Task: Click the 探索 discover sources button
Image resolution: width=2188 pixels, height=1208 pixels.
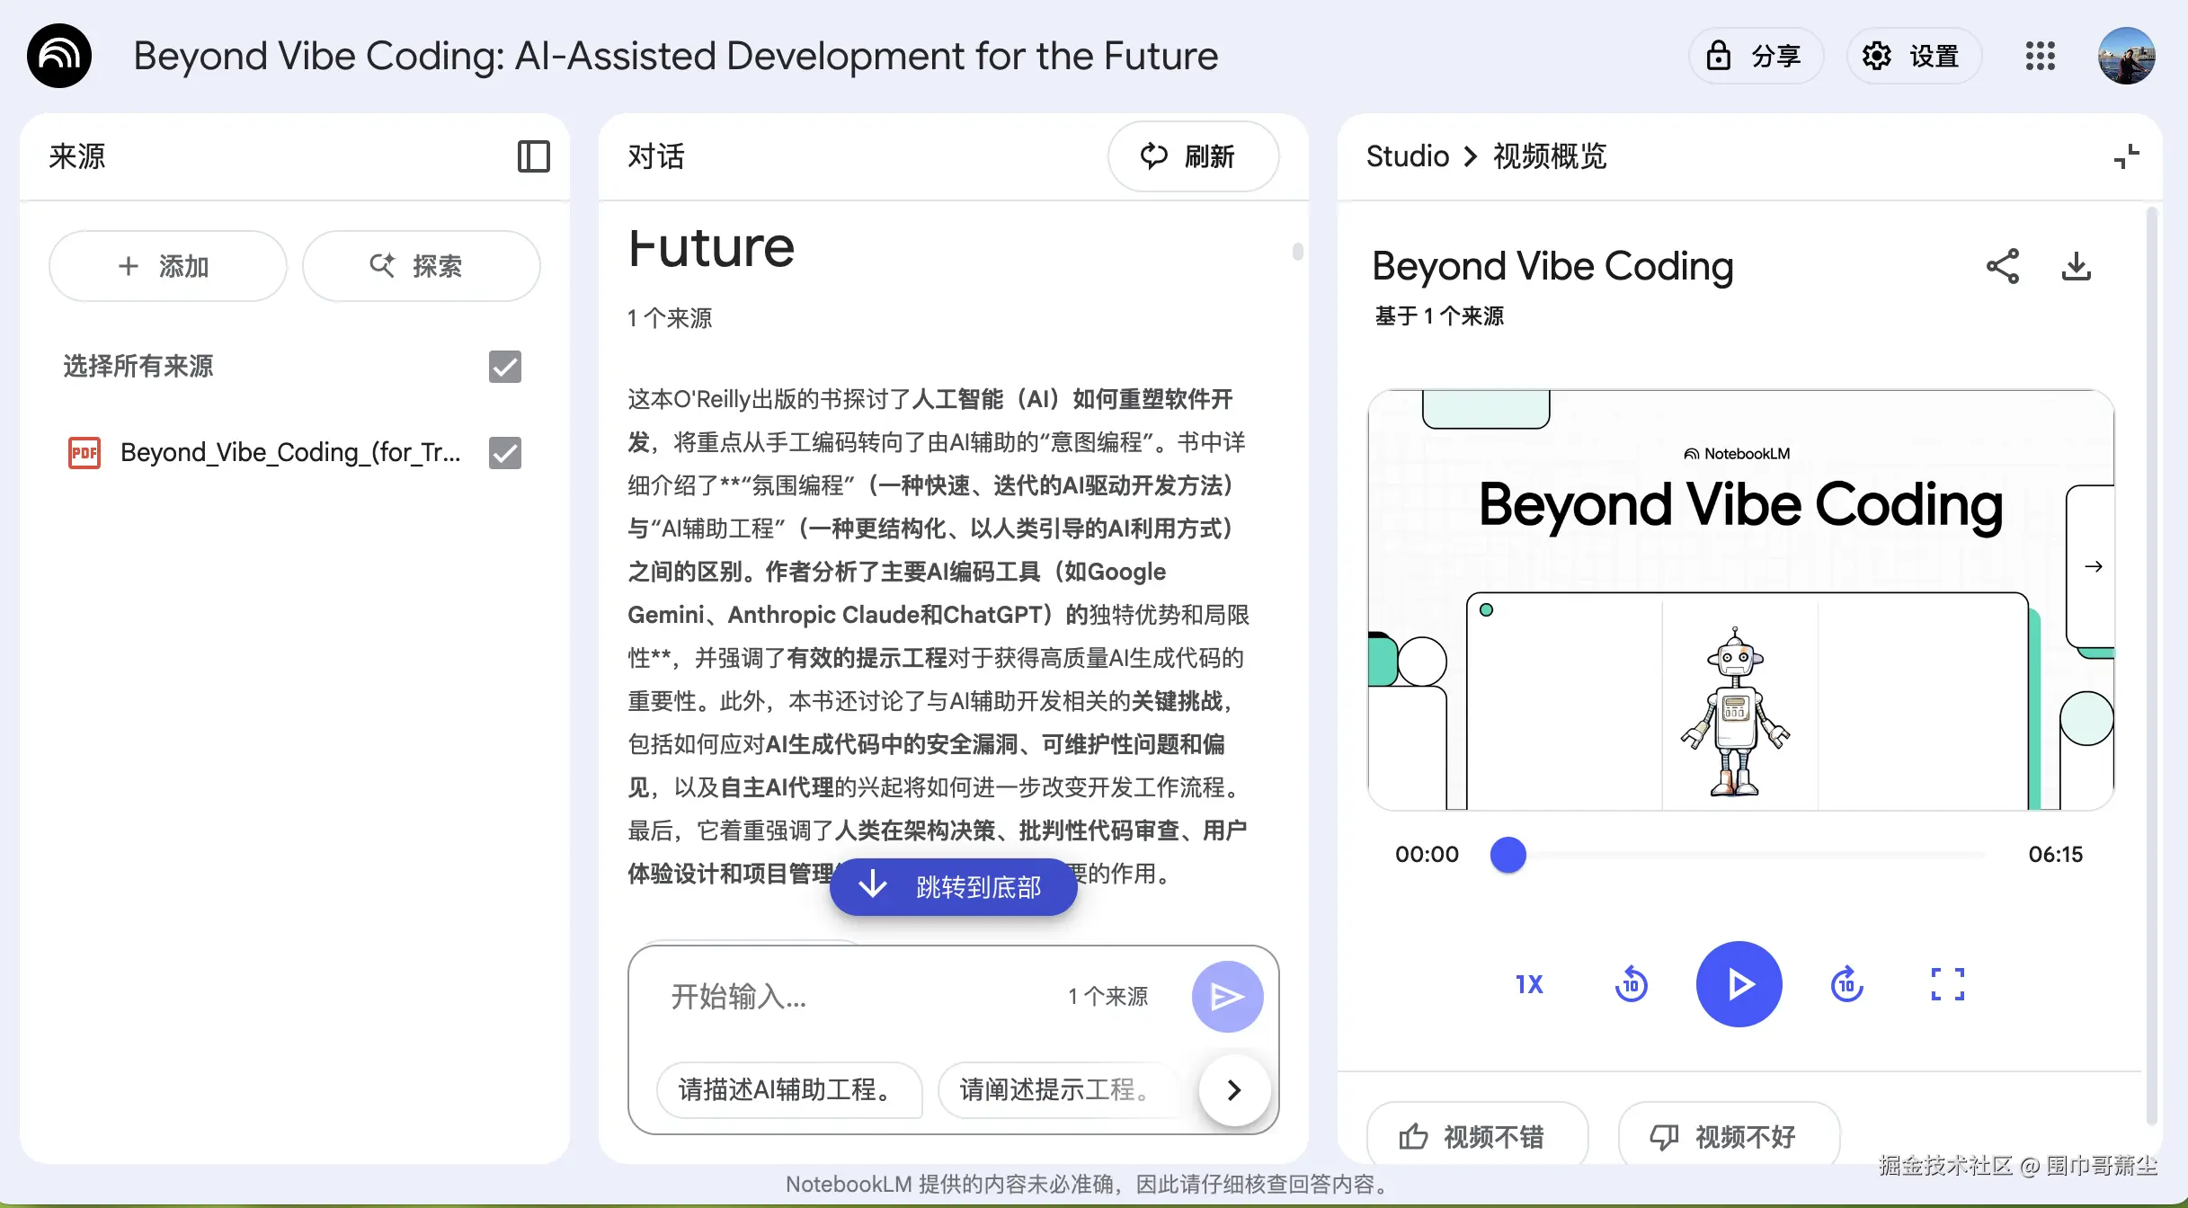Action: pos(421,266)
